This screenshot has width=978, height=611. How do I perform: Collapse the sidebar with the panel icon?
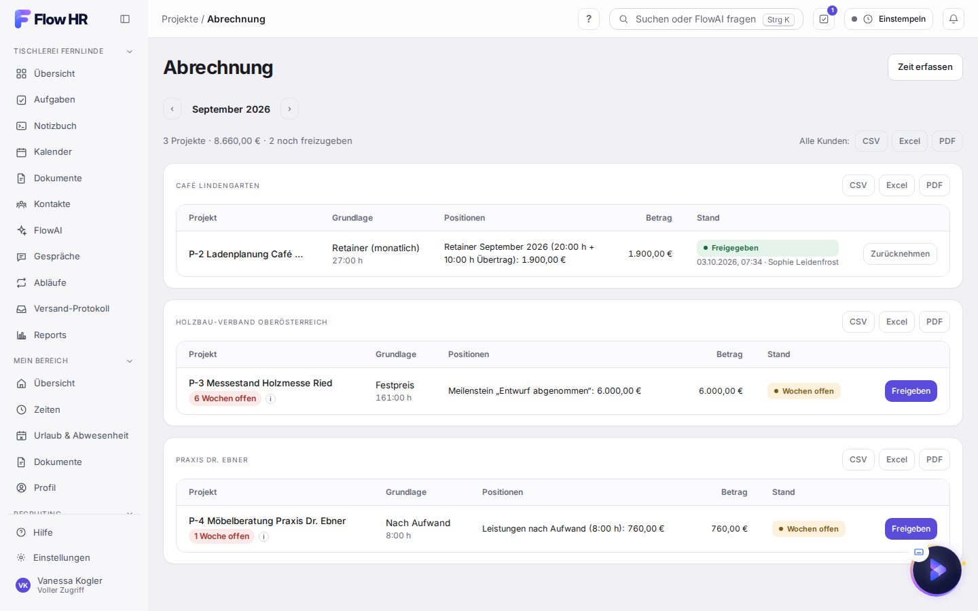pyautogui.click(x=125, y=19)
